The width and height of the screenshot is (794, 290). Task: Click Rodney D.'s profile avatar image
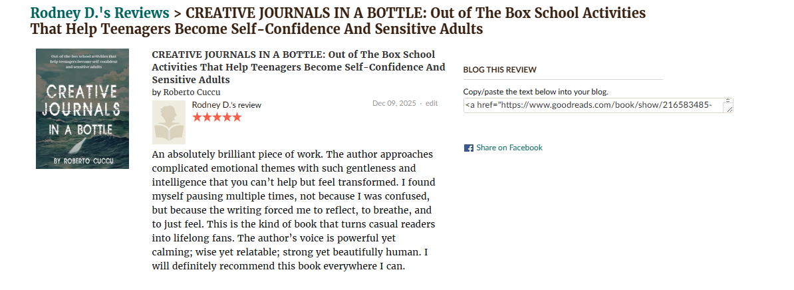(x=169, y=122)
